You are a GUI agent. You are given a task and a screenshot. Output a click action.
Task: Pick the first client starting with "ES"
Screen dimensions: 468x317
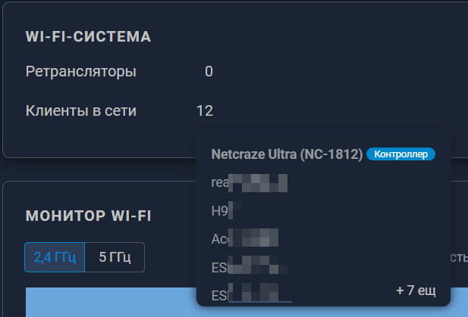(250, 268)
